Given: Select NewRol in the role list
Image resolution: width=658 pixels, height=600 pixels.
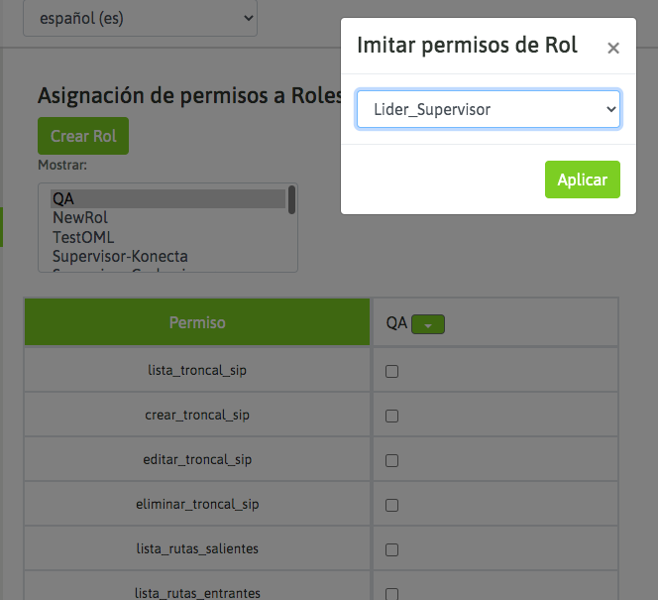Looking at the screenshot, I should coord(80,218).
